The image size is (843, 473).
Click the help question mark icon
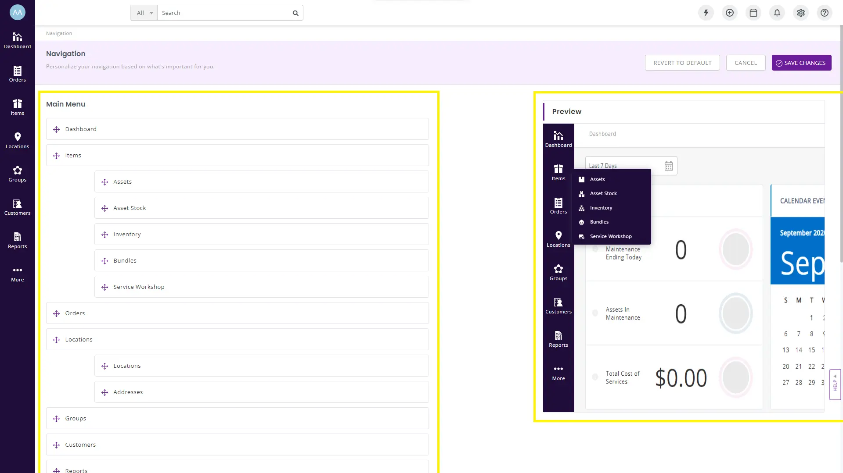pos(825,13)
